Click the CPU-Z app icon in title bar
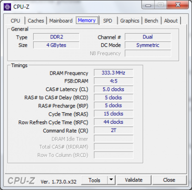192x190 pixels. click(7, 7)
